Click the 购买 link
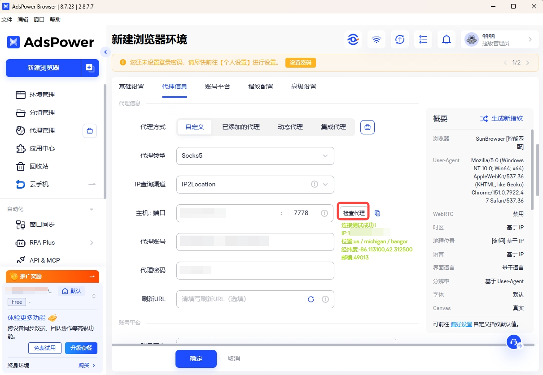The width and height of the screenshot is (543, 375). click(x=87, y=366)
